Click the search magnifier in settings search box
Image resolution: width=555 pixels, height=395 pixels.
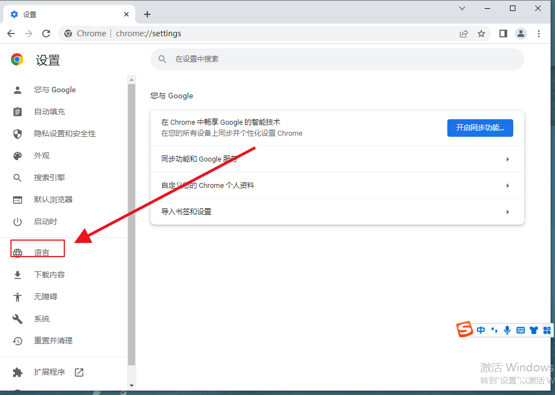click(162, 59)
